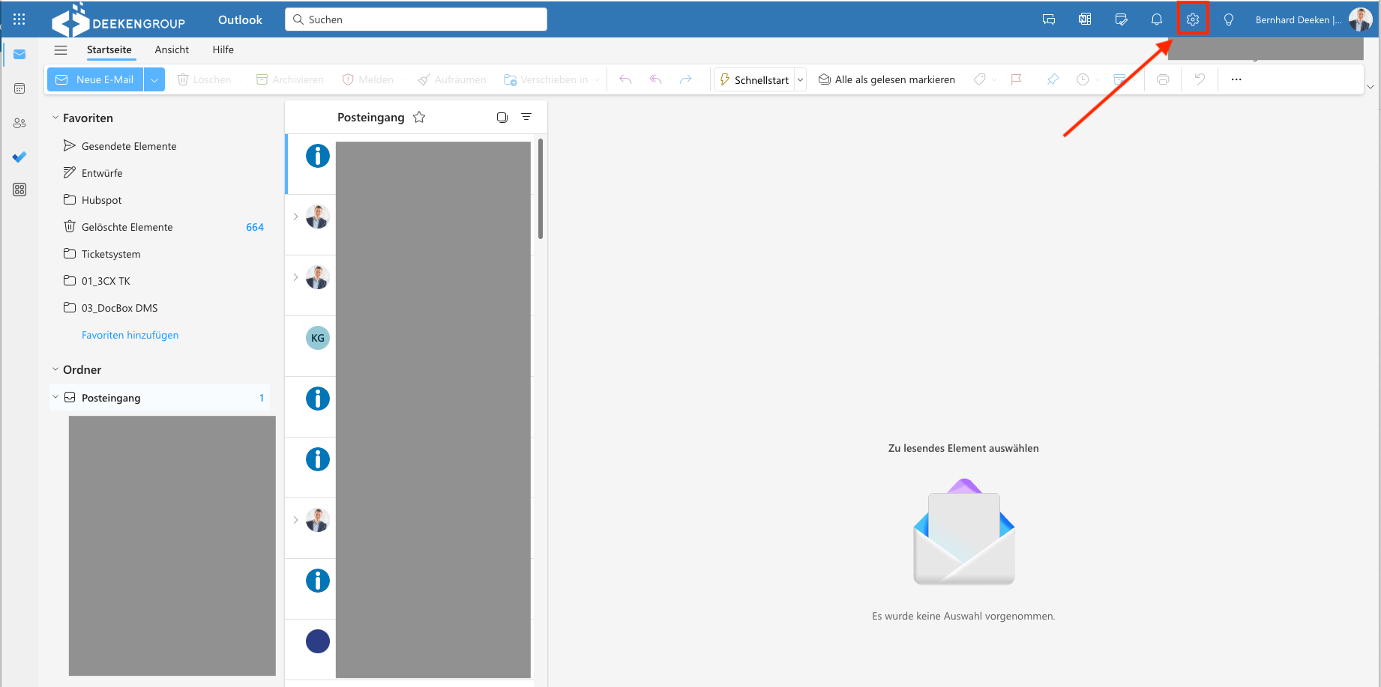Add Posteingang to favorites star

tap(419, 117)
